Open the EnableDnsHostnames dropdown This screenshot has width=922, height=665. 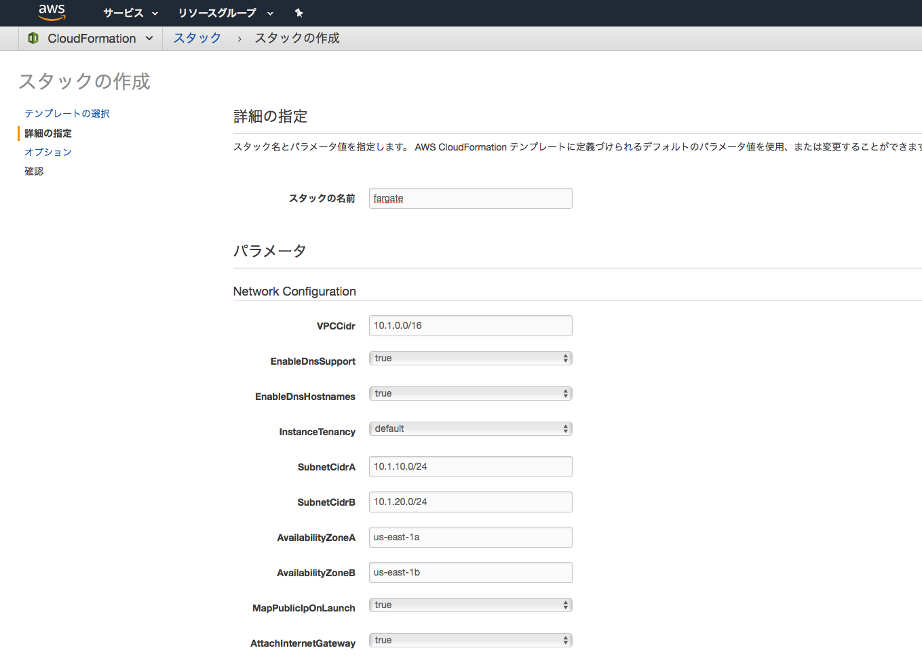click(x=470, y=393)
